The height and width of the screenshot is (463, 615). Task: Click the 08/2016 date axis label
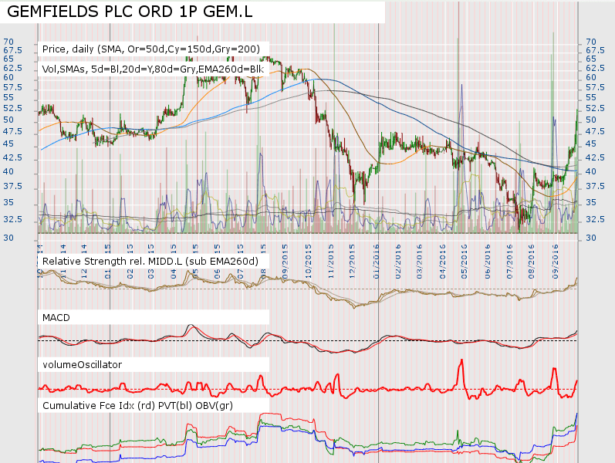pyautogui.click(x=532, y=262)
